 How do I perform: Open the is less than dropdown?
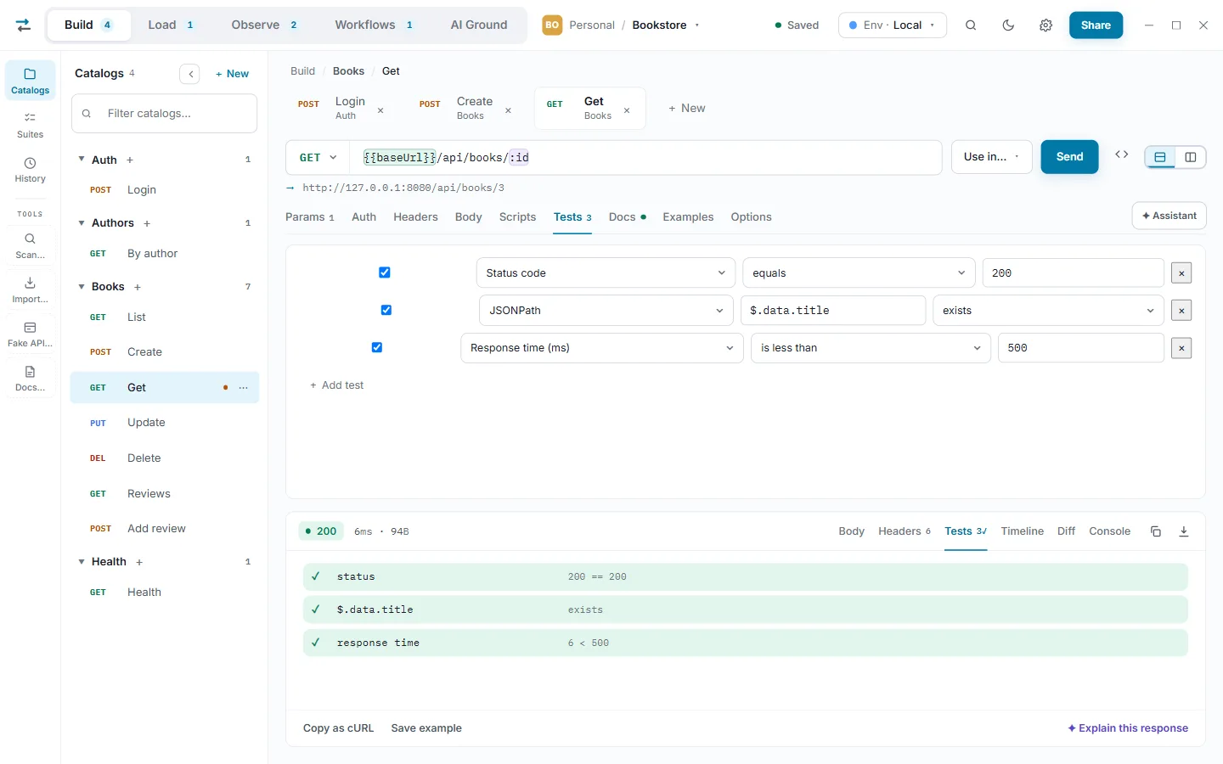[871, 348]
